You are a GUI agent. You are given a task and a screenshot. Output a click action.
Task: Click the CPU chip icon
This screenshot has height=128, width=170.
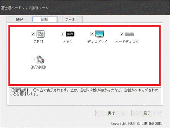coord(41,34)
